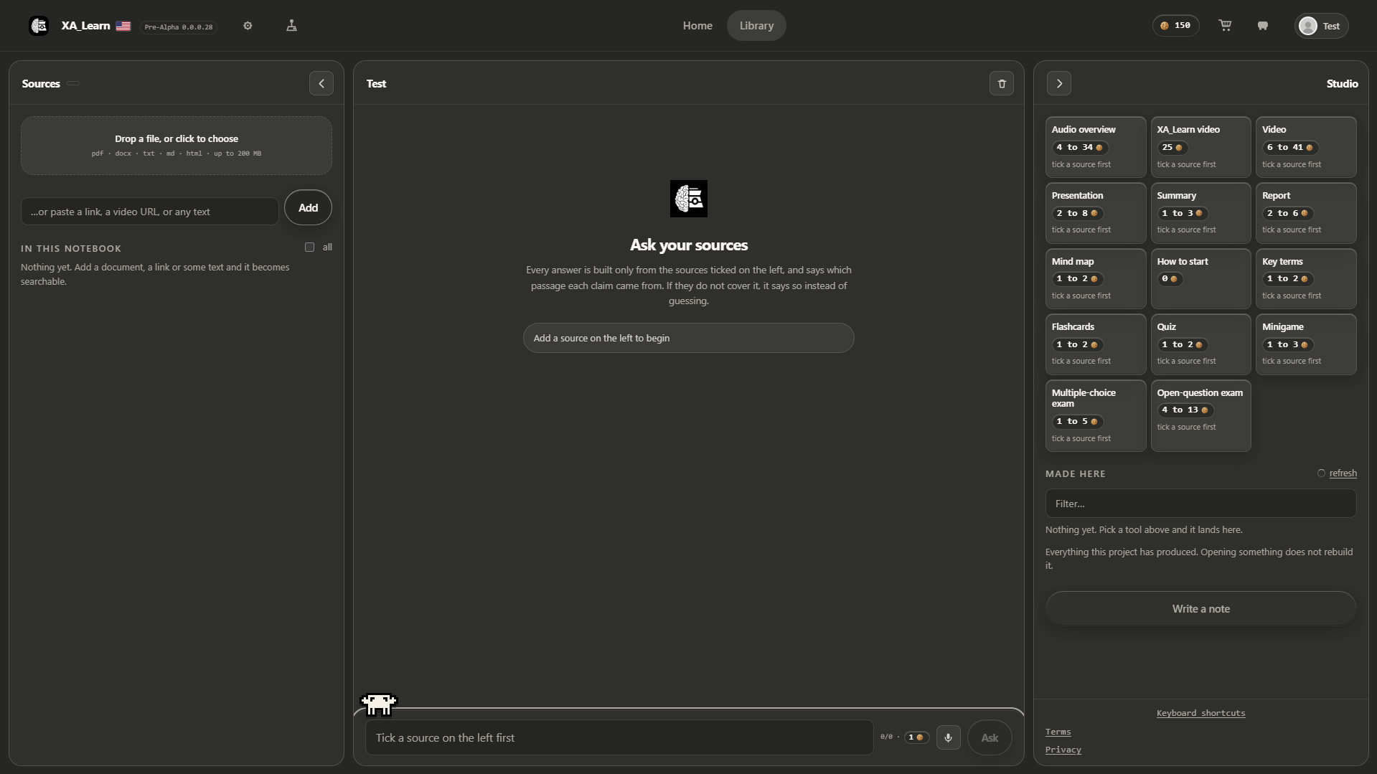This screenshot has width=1377, height=774.
Task: Collapse the Studio panel with right chevron
Action: 1059,83
